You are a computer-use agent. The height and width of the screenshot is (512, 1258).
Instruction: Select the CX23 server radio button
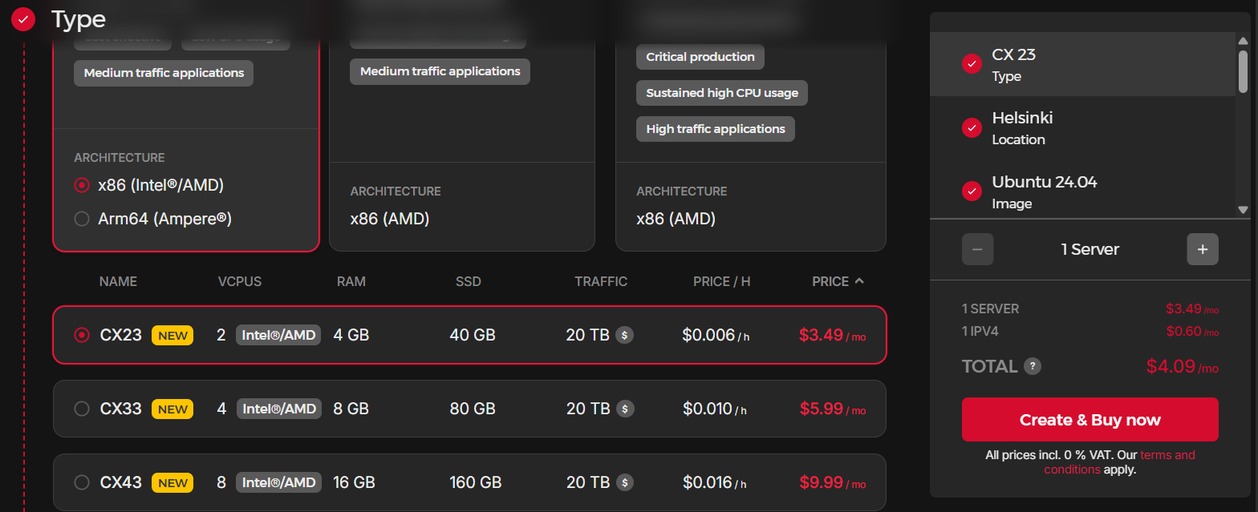pos(81,335)
